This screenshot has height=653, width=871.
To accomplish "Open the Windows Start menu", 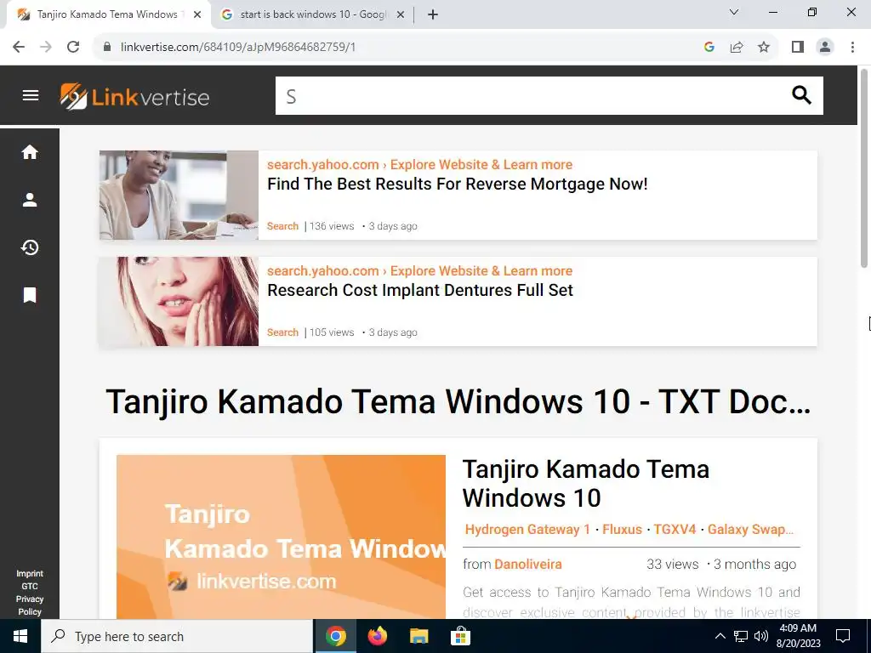I will tap(20, 636).
